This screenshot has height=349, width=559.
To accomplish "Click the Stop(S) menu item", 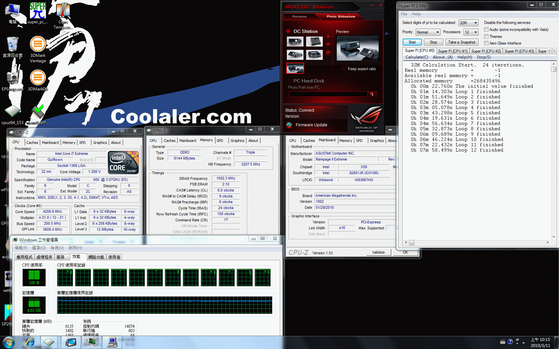I will coord(483,57).
